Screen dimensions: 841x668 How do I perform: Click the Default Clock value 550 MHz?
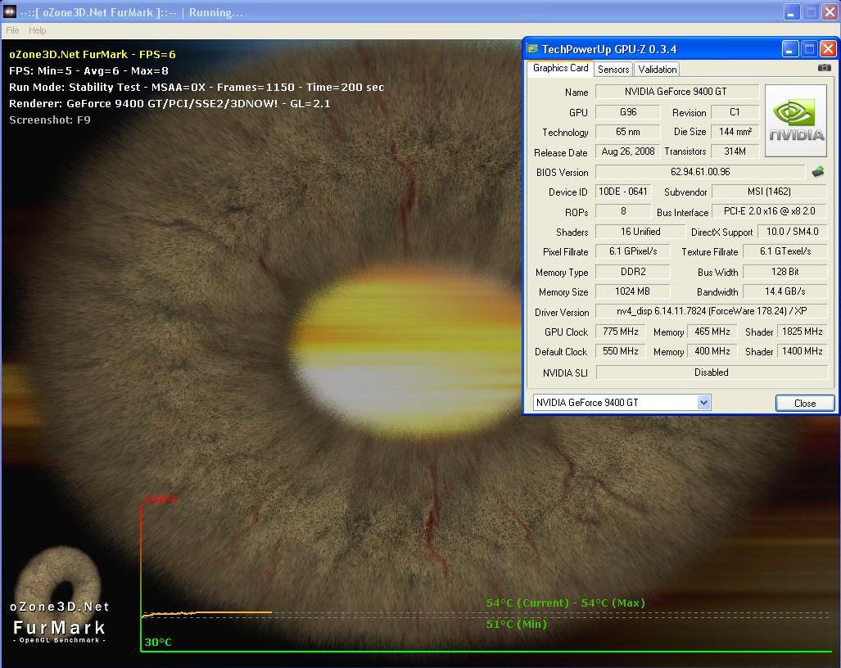click(x=620, y=351)
